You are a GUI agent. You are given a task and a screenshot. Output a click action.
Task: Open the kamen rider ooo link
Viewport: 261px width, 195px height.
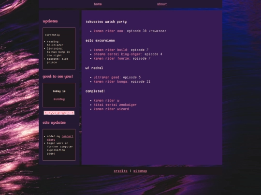(109, 31)
